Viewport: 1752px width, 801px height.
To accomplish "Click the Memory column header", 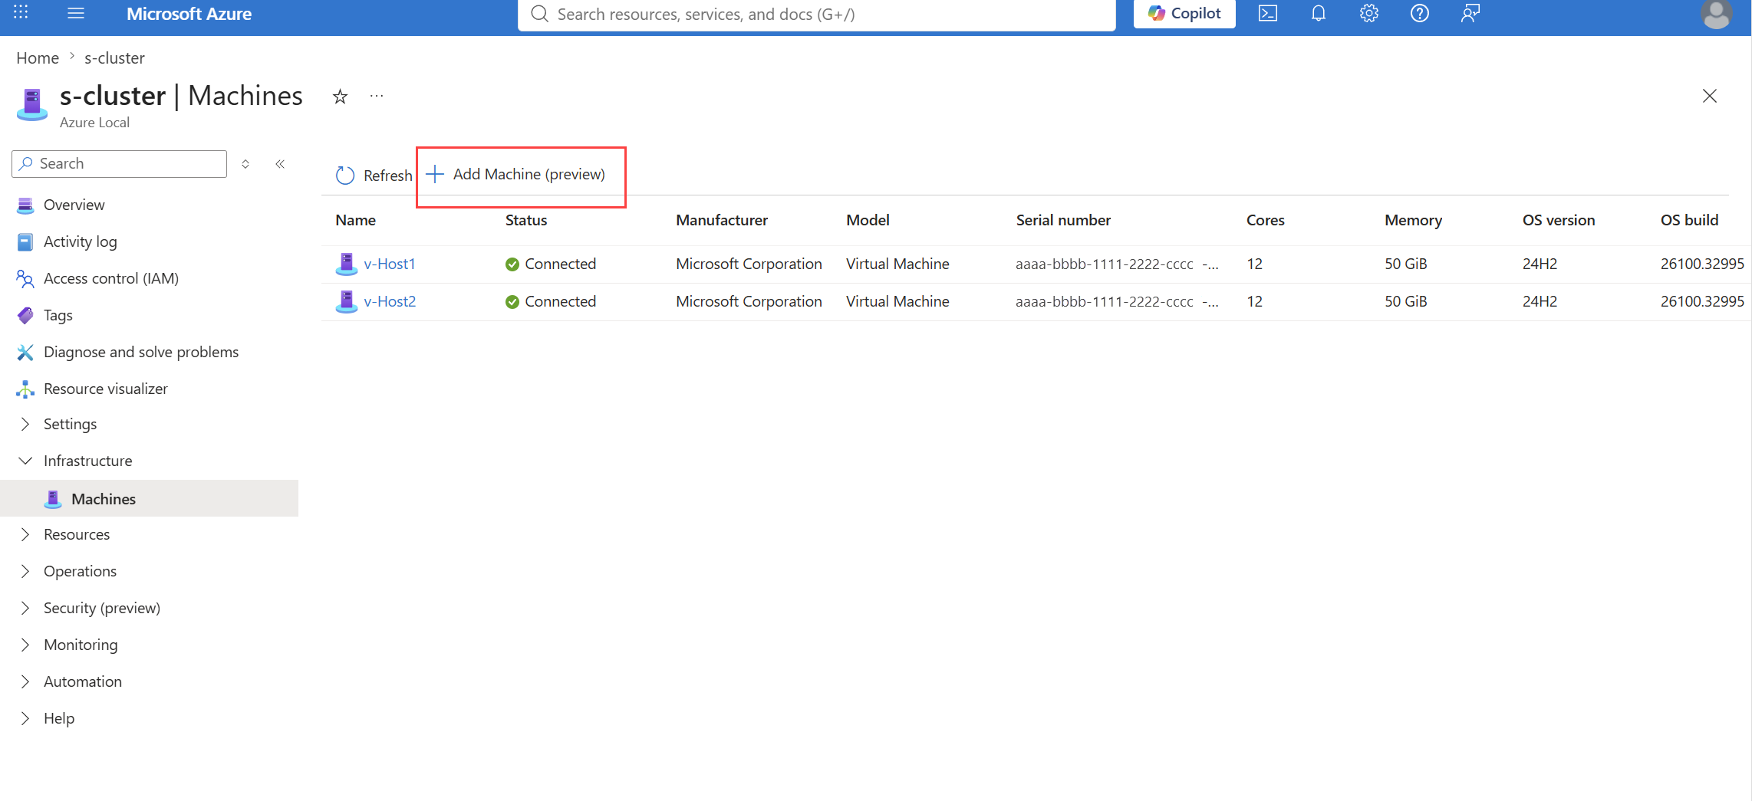I will point(1413,220).
